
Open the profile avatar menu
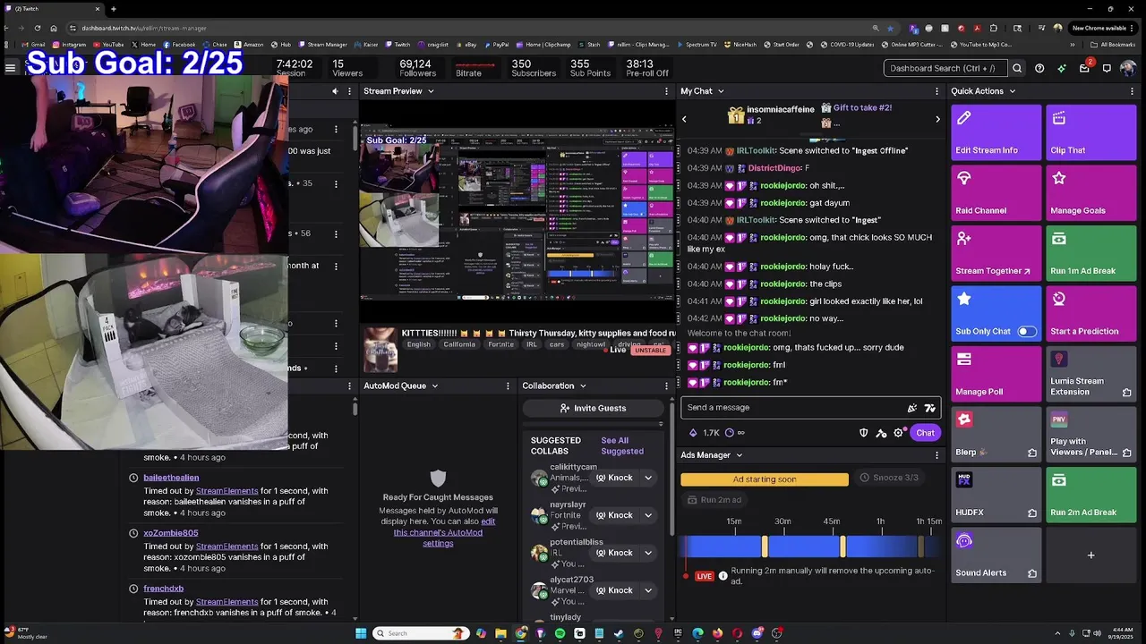[1128, 68]
